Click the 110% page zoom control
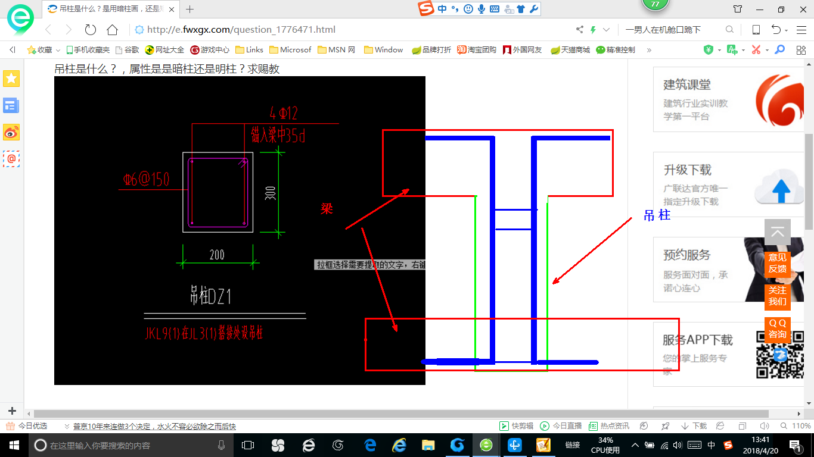Image resolution: width=814 pixels, height=457 pixels. pos(796,426)
